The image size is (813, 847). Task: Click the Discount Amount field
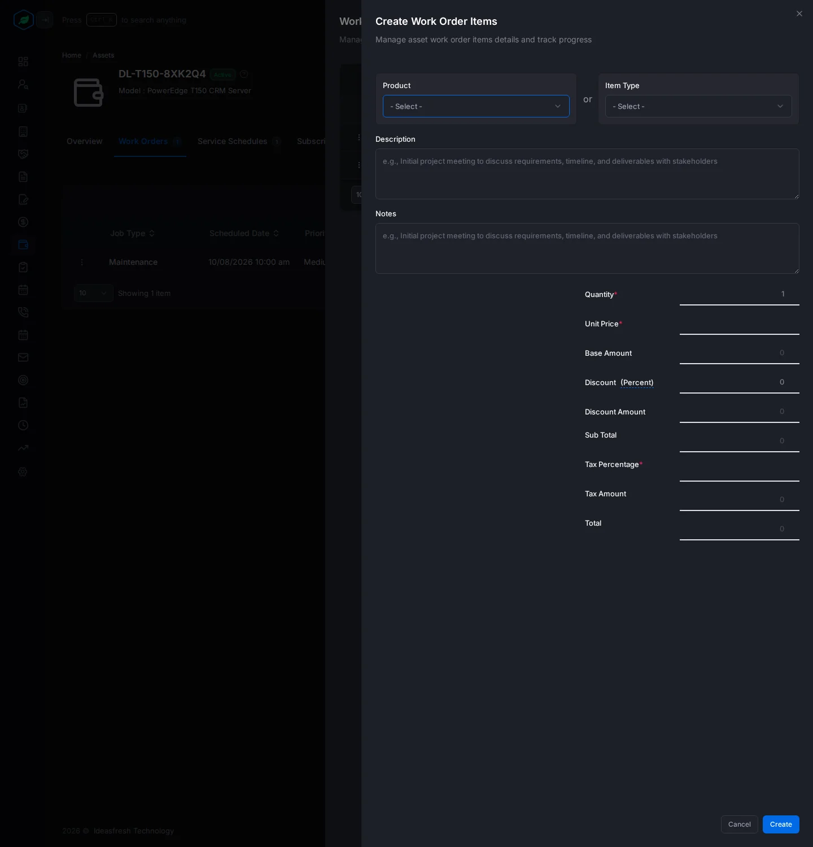pyautogui.click(x=739, y=412)
